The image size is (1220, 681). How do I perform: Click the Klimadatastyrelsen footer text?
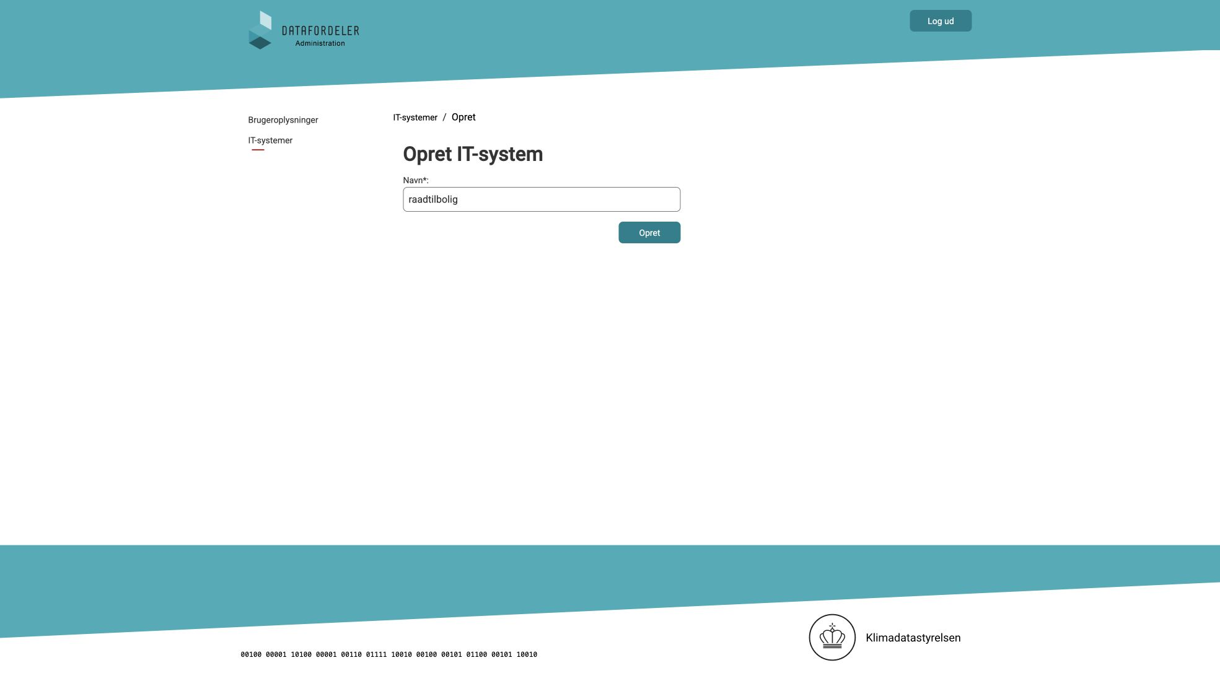[913, 638]
